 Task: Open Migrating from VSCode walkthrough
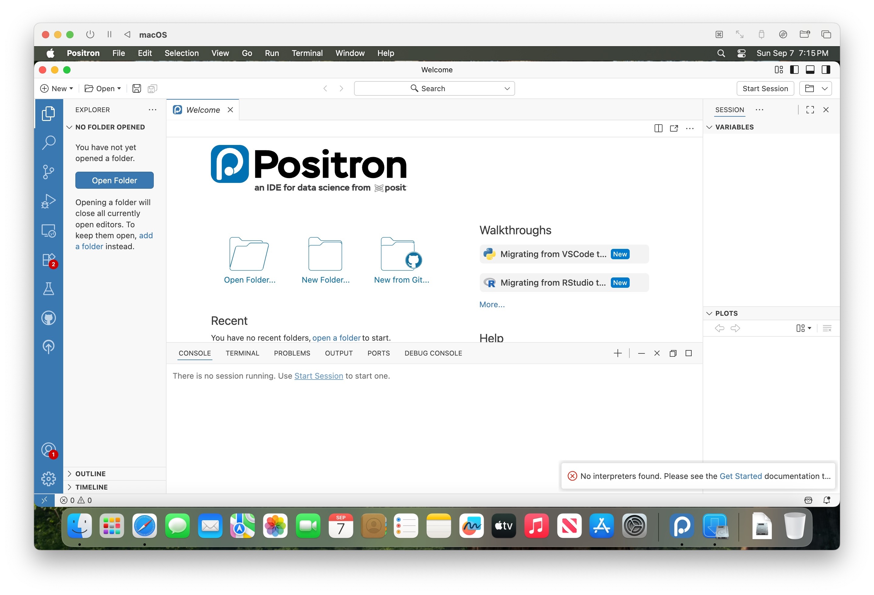pyautogui.click(x=564, y=254)
